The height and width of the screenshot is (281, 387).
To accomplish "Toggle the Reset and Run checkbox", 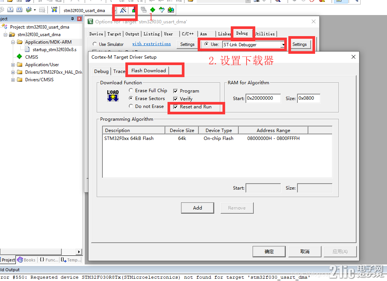I will pyautogui.click(x=175, y=107).
